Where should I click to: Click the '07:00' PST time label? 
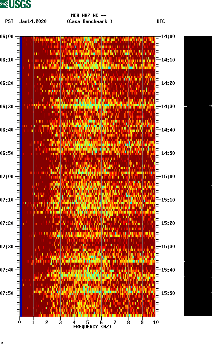point(7,176)
